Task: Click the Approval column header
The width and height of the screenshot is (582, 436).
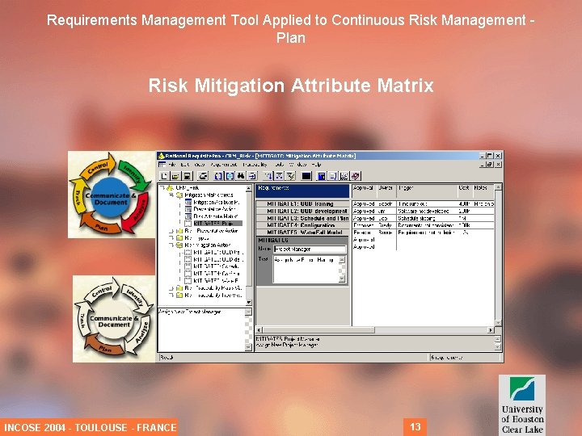Action: (x=365, y=191)
